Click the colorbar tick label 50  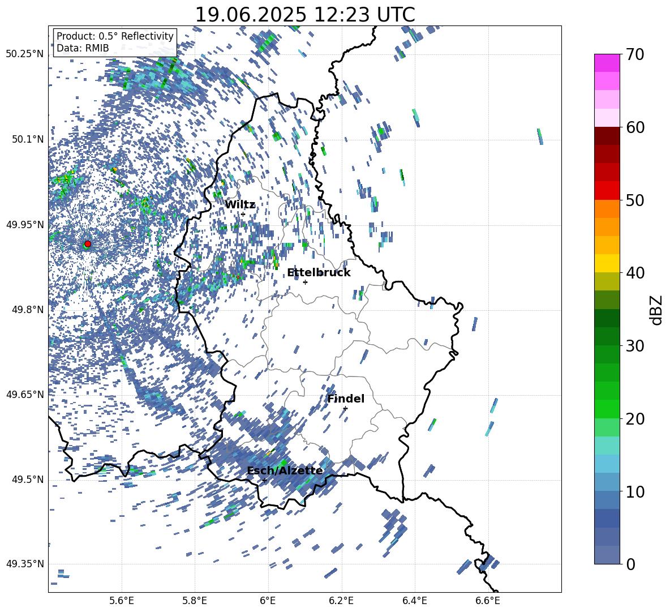[x=635, y=200]
